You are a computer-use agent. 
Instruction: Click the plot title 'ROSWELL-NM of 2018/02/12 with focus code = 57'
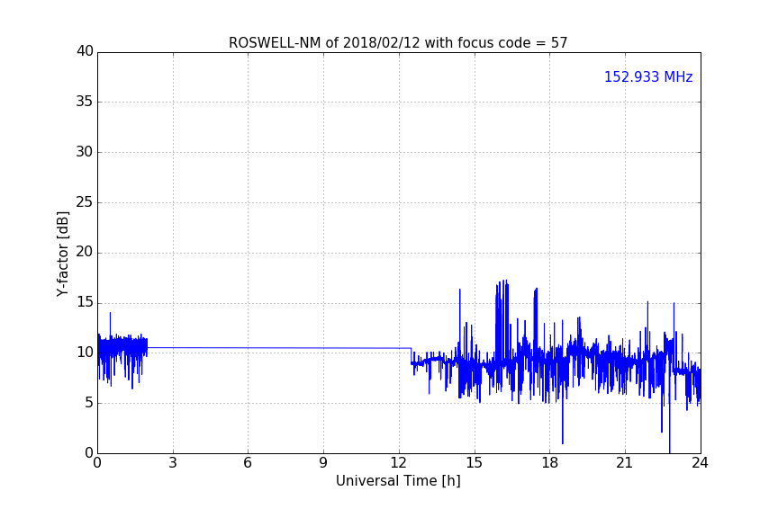click(x=398, y=43)
